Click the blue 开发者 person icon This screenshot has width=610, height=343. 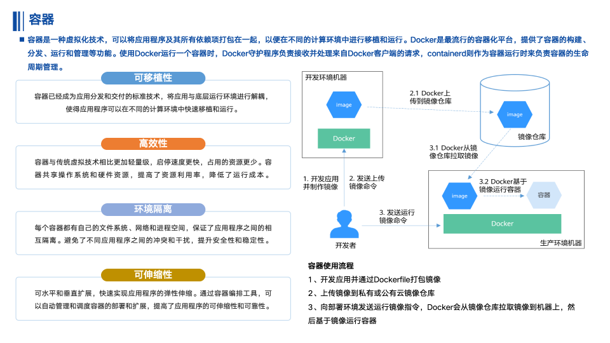(x=344, y=224)
